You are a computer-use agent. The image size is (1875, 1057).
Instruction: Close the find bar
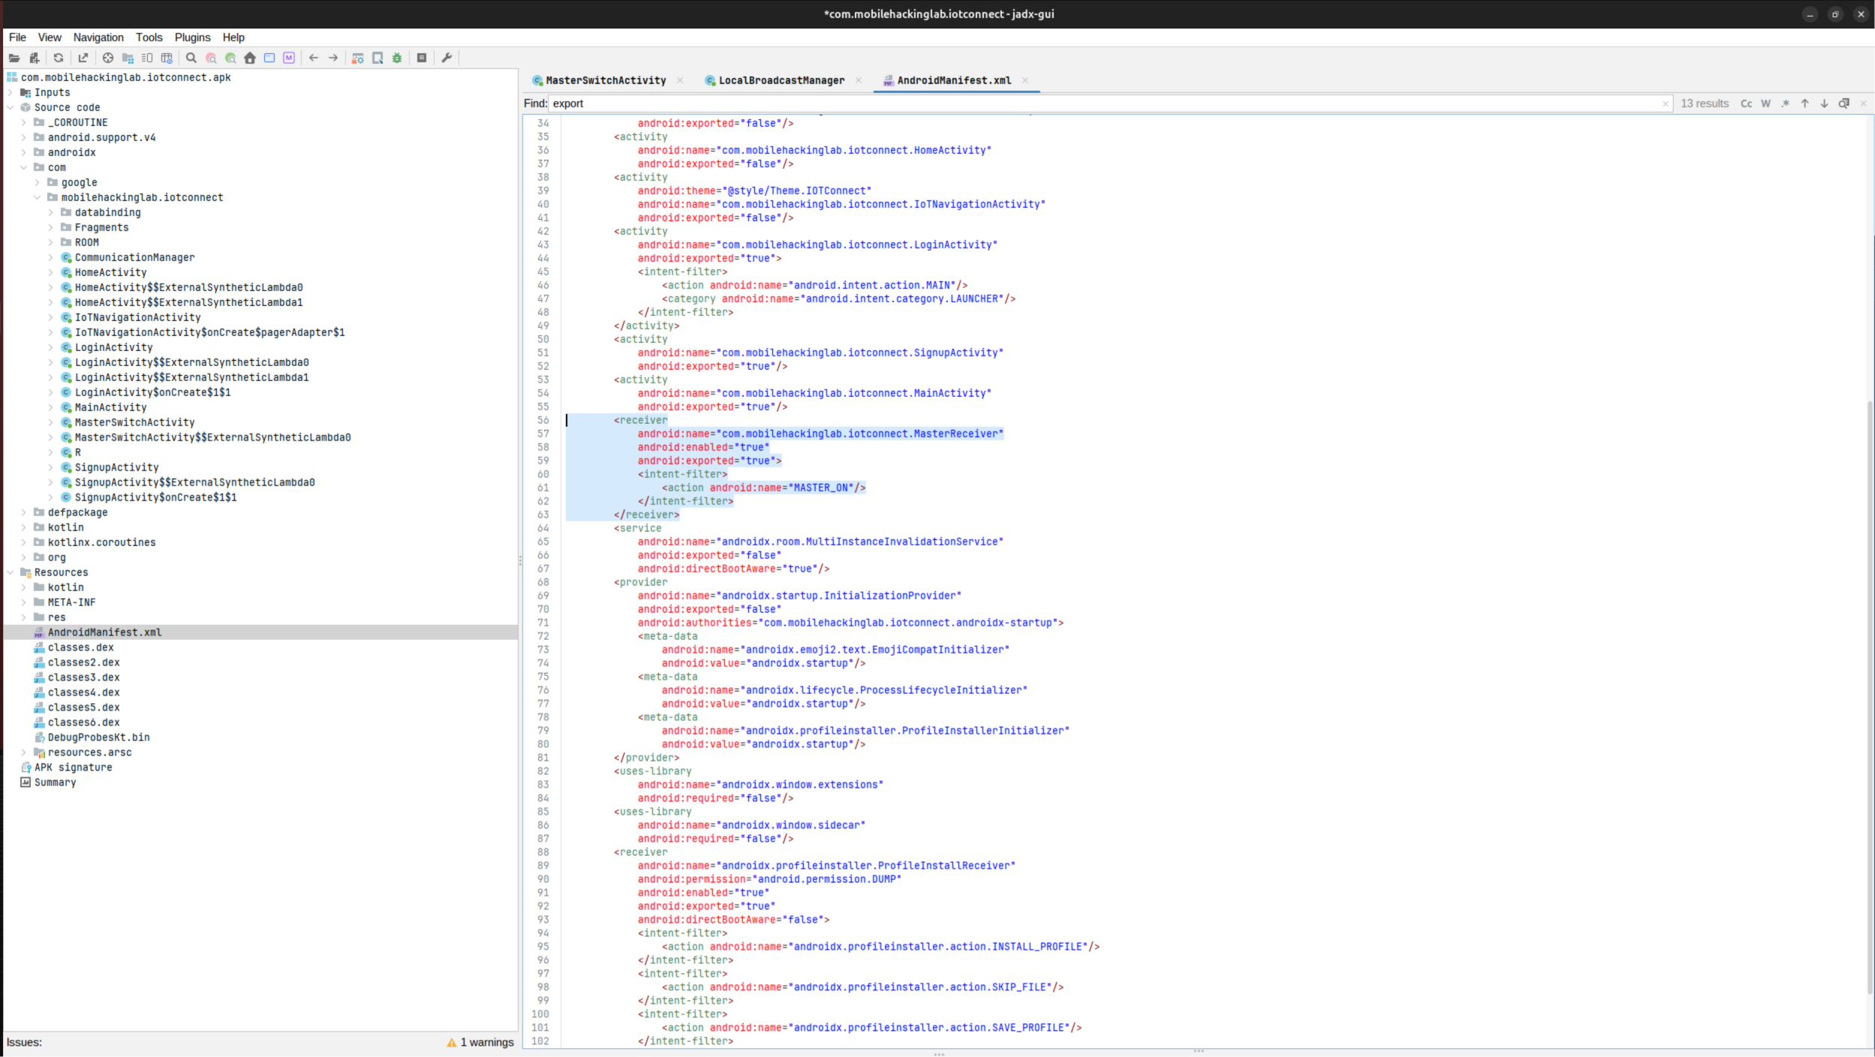point(1863,104)
